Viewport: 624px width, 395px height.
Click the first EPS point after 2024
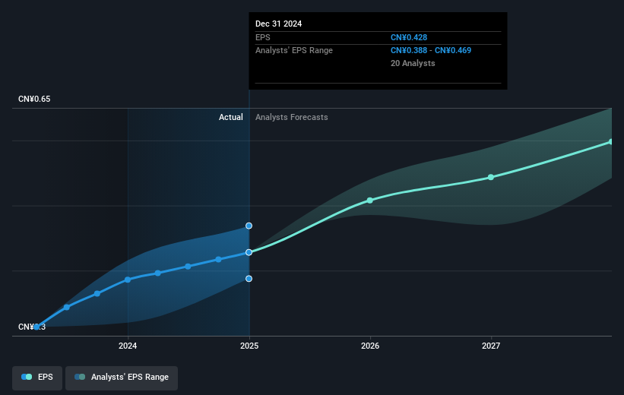point(158,273)
